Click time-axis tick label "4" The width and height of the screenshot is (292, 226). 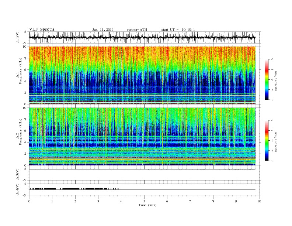[121, 201]
